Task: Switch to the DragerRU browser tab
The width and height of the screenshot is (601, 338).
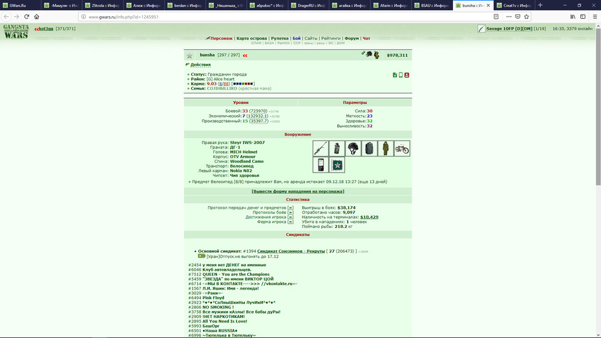Action: 308,5
